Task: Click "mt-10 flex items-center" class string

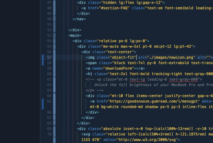Action: [137, 96]
